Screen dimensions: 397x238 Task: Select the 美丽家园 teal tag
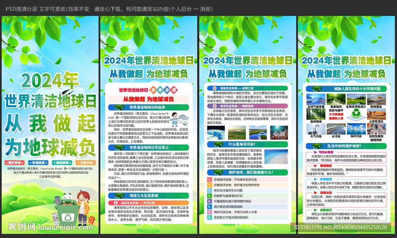tap(62, 163)
